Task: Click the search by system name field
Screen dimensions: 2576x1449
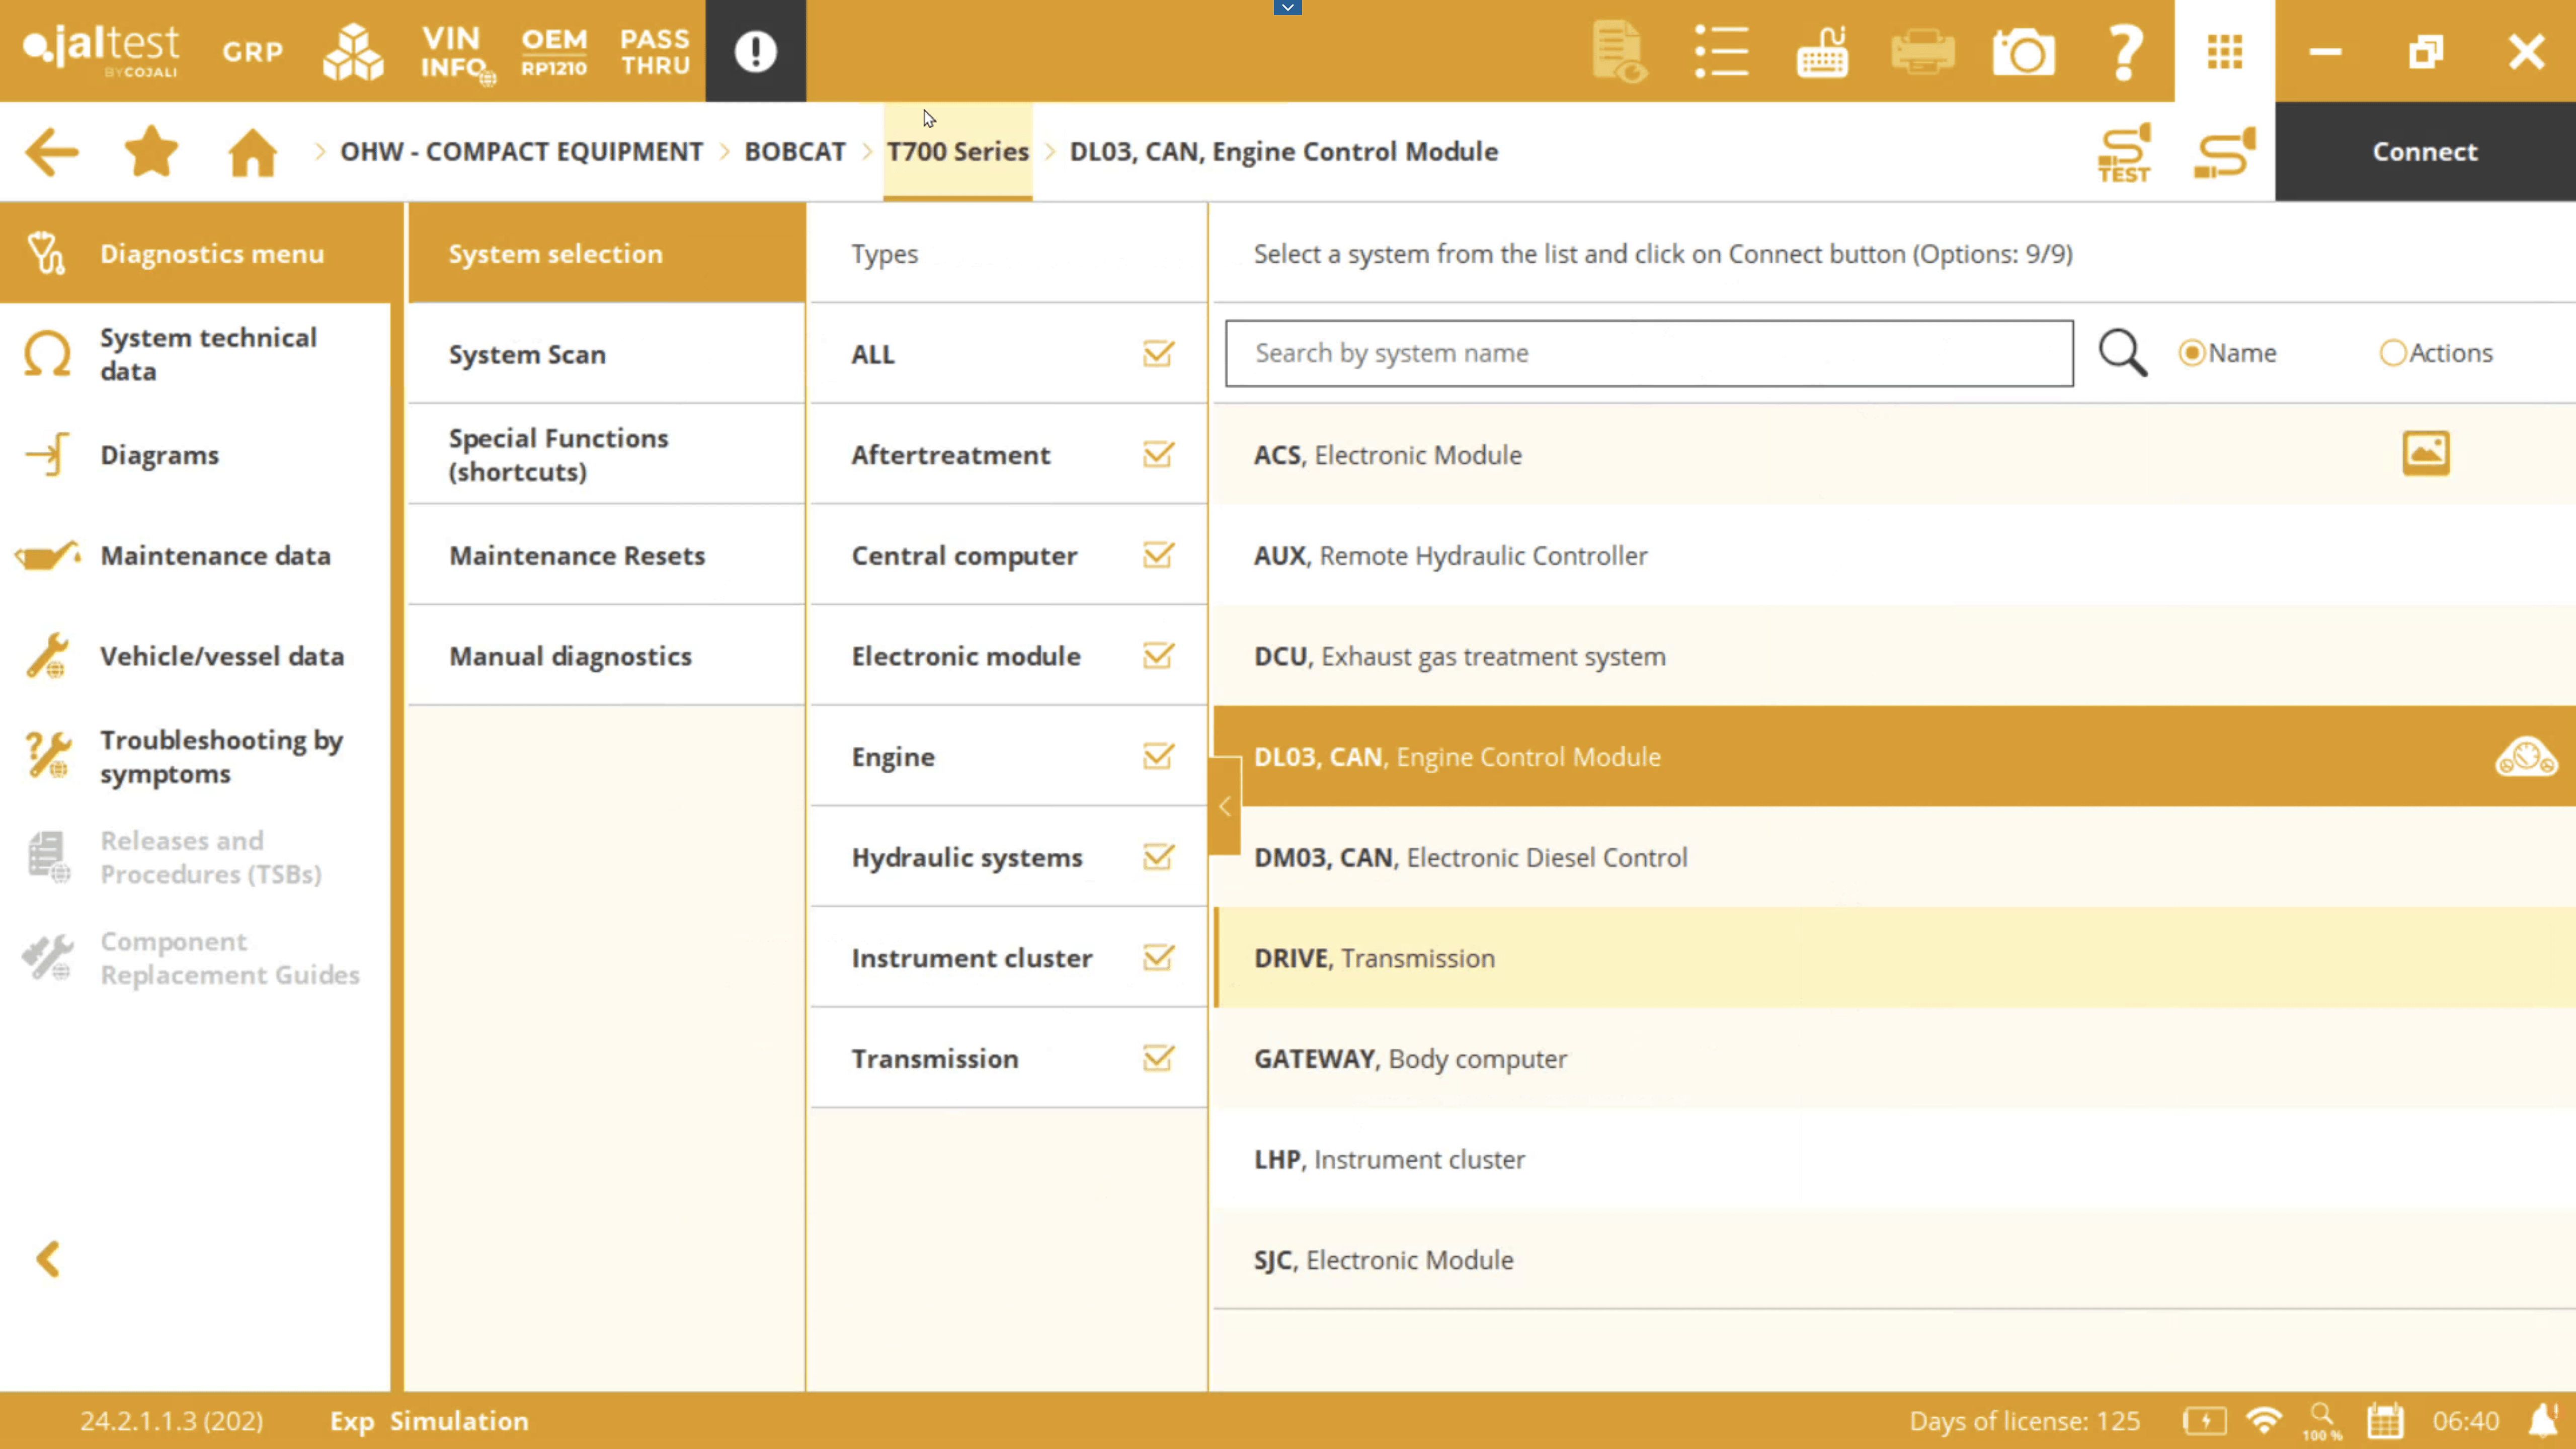Action: pyautogui.click(x=1648, y=353)
